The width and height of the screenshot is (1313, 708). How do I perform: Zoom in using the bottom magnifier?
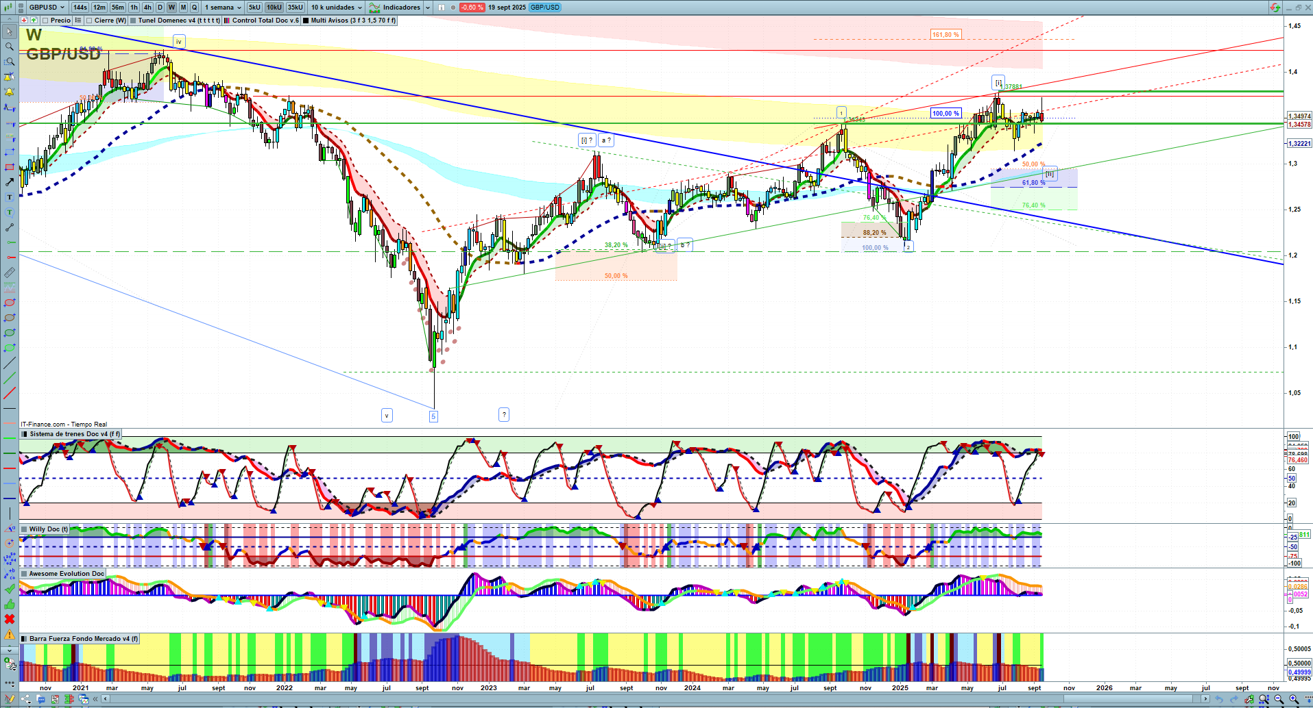1294,699
